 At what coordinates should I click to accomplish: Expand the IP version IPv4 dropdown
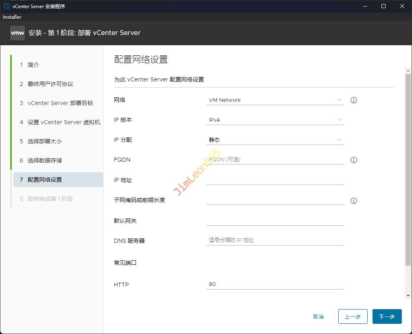click(x=275, y=120)
